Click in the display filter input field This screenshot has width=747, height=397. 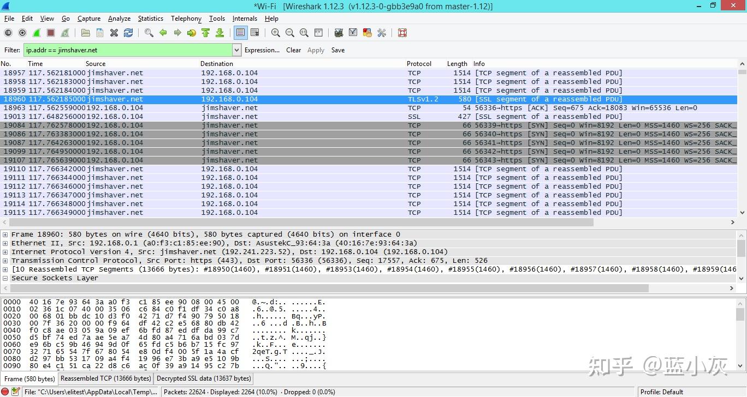[128, 50]
